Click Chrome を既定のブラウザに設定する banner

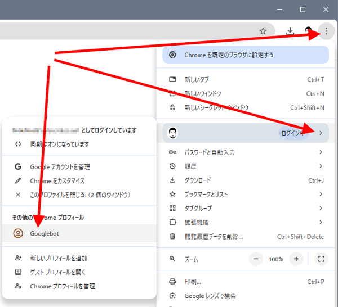click(x=246, y=55)
